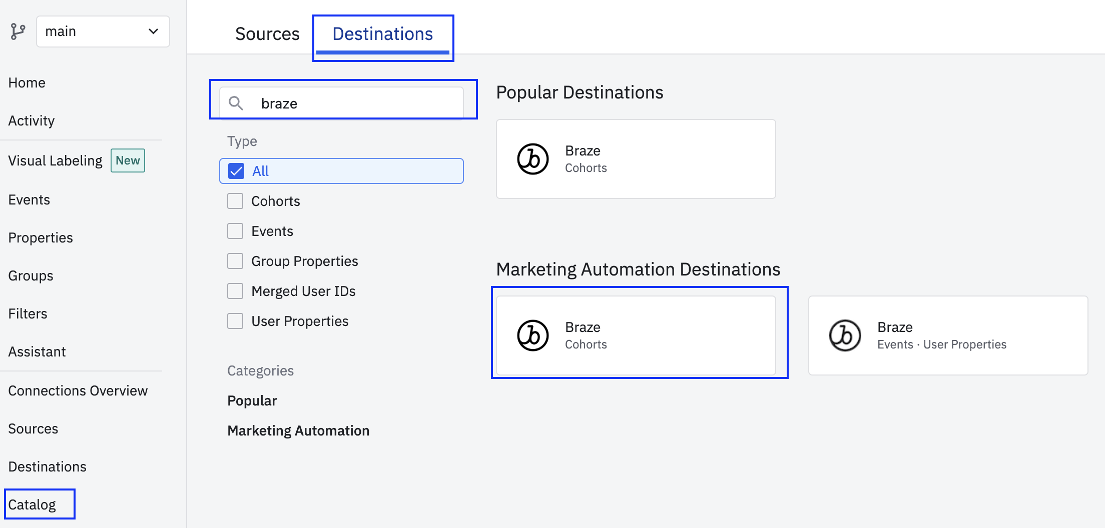Open Braze Cohorts card under Marketing Automation
Image resolution: width=1105 pixels, height=528 pixels.
coord(636,335)
